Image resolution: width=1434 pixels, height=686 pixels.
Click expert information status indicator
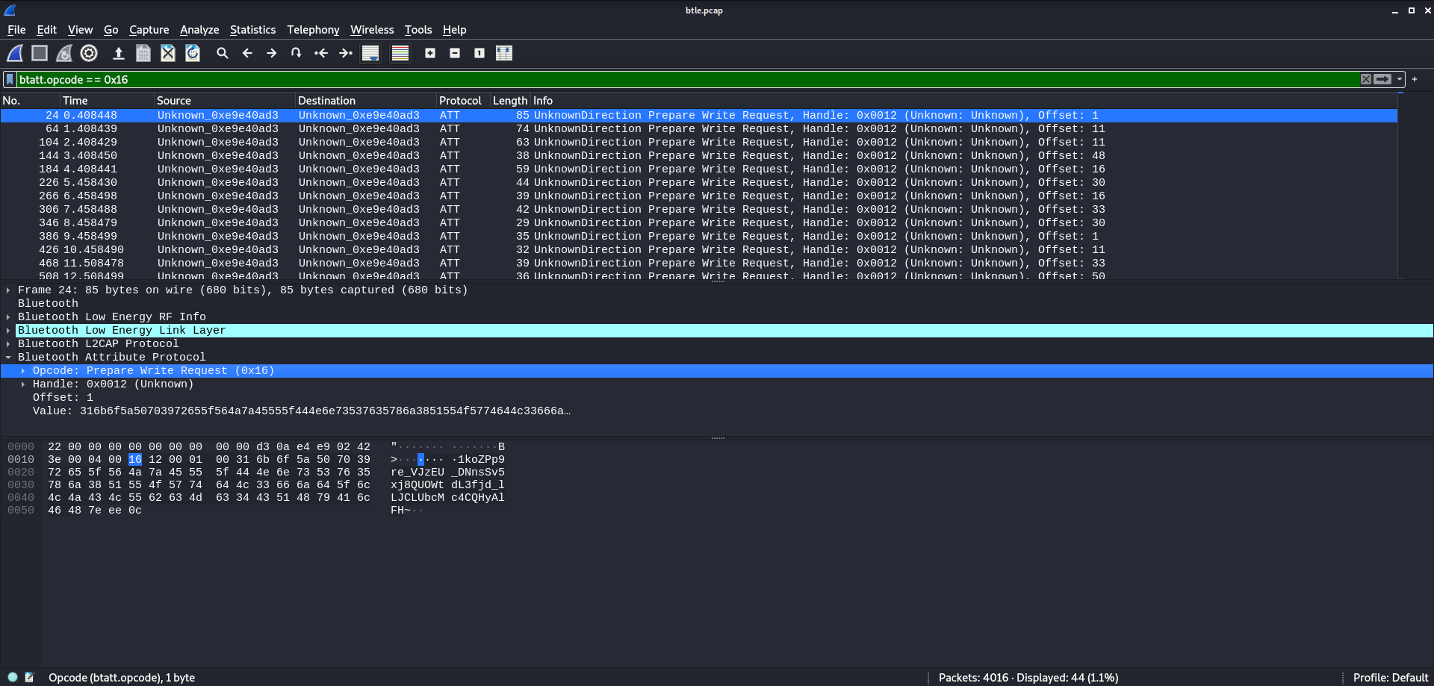[13, 677]
